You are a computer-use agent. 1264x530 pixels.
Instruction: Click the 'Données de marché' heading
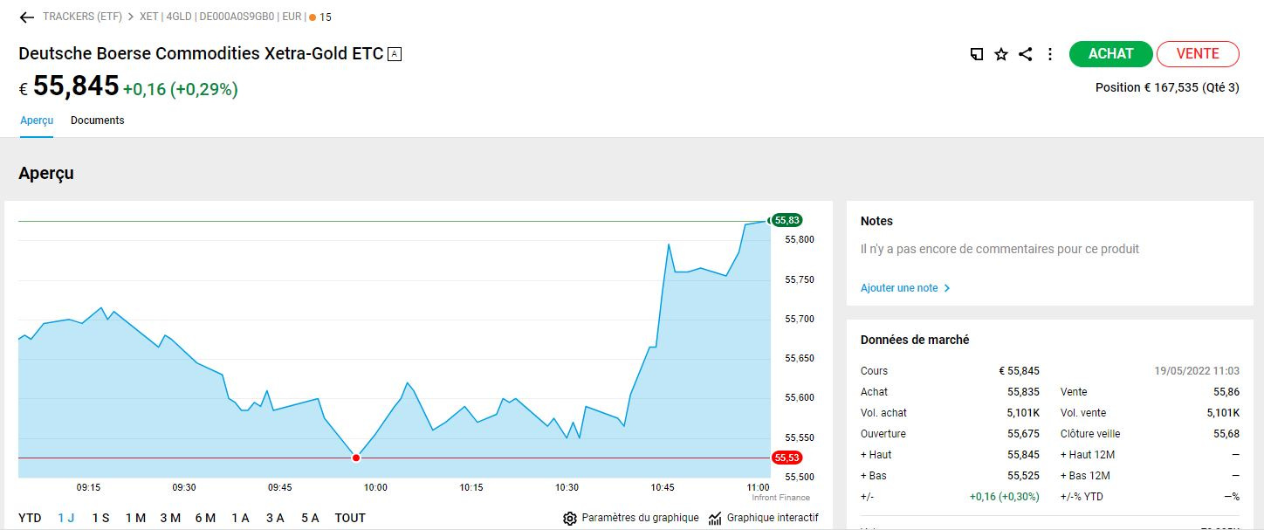coord(915,340)
